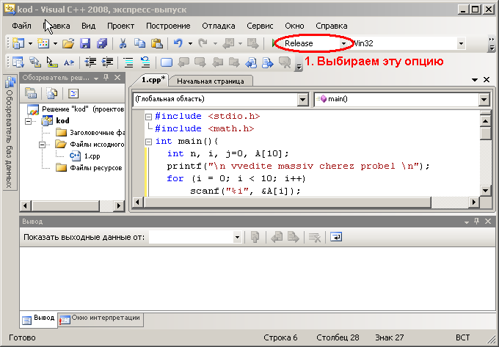Select 1.cpp in Solution Explorer tree
499x347 pixels.
click(92, 156)
